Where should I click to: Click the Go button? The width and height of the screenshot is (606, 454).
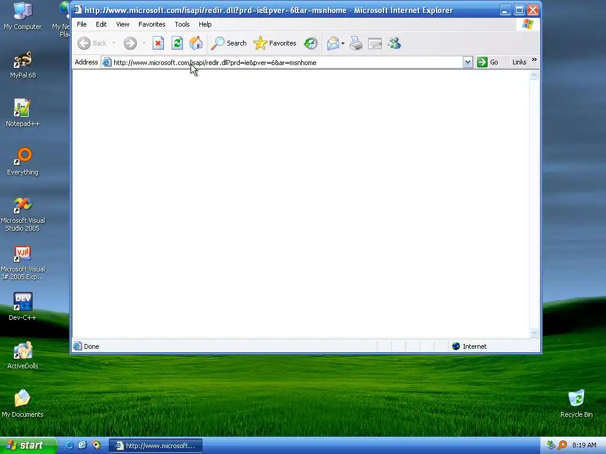point(488,62)
